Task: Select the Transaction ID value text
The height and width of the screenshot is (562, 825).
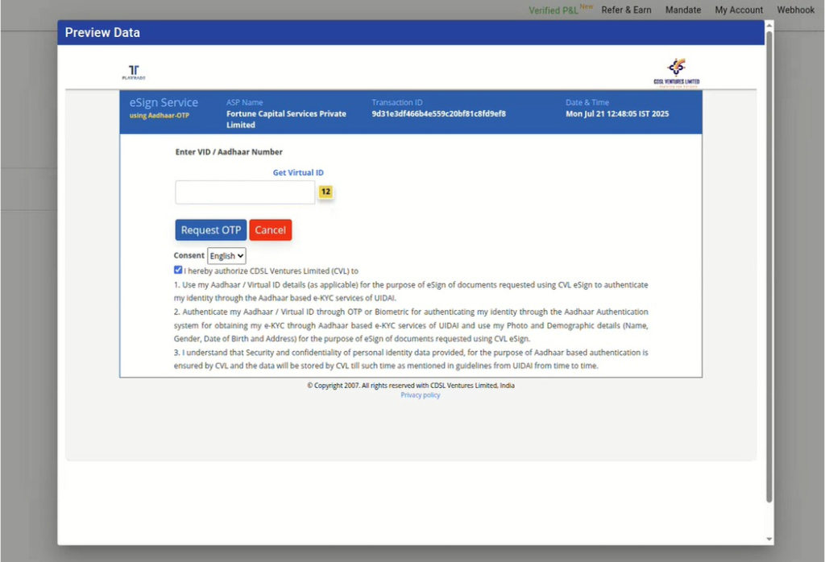Action: [438, 114]
